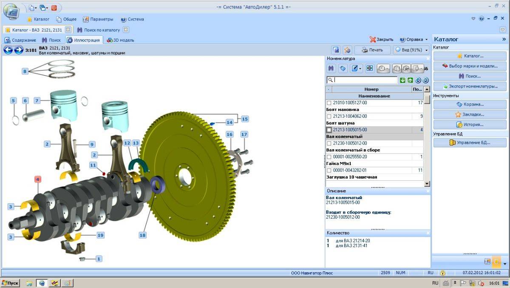Screen dimensions: 510x288
Task: Check the box for 21230-1005012-00
Action: click(x=329, y=143)
